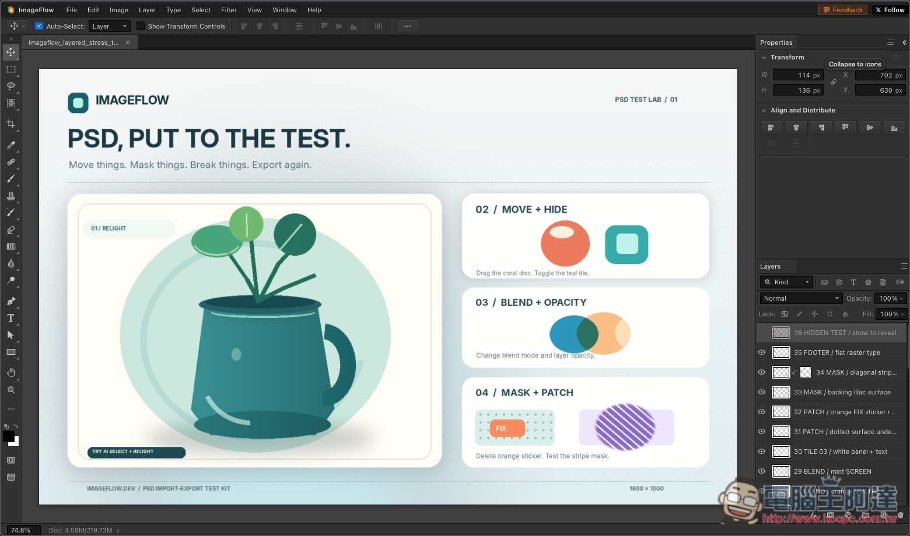Click the background color swatch
The height and width of the screenshot is (536, 910).
[15, 442]
